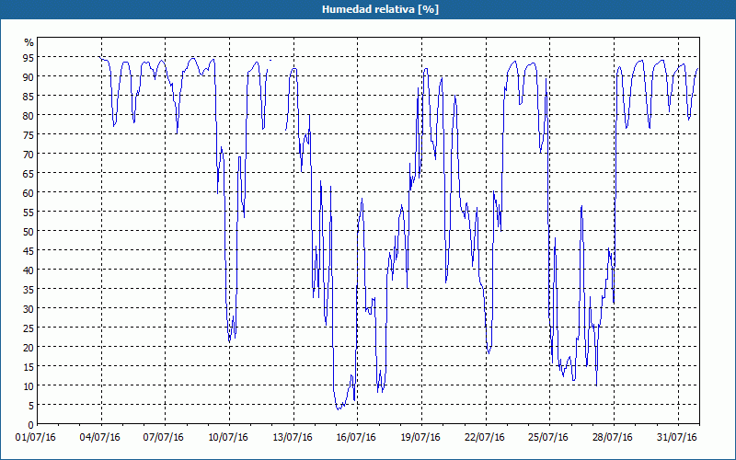Select the 90 y-axis label
The height and width of the screenshot is (460, 736).
(29, 76)
